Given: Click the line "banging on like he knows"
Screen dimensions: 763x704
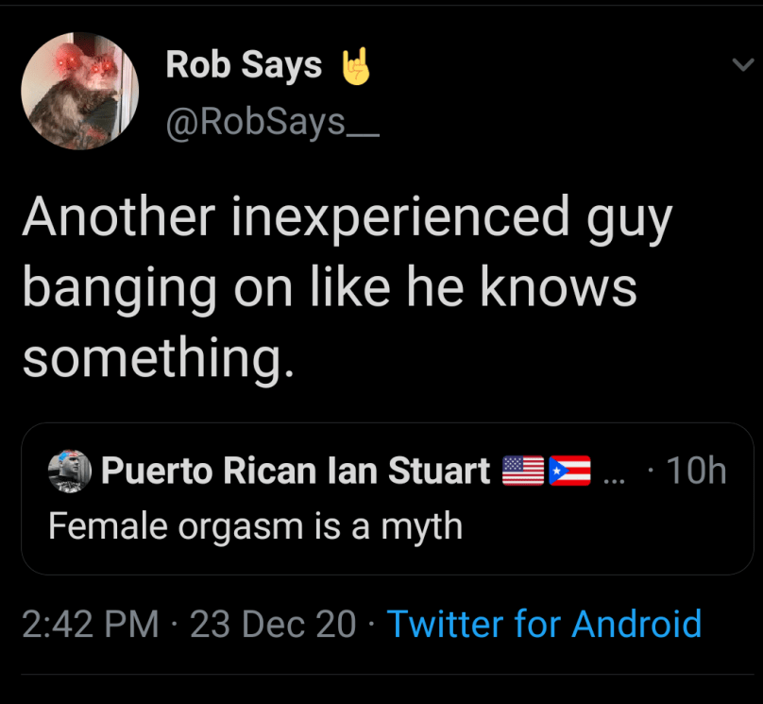Looking at the screenshot, I should 330,288.
